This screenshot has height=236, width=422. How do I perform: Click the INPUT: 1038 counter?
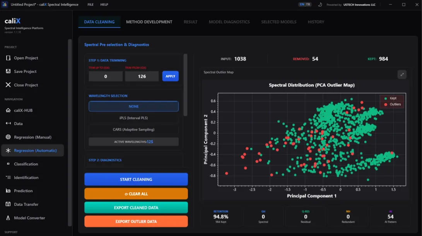pos(233,59)
